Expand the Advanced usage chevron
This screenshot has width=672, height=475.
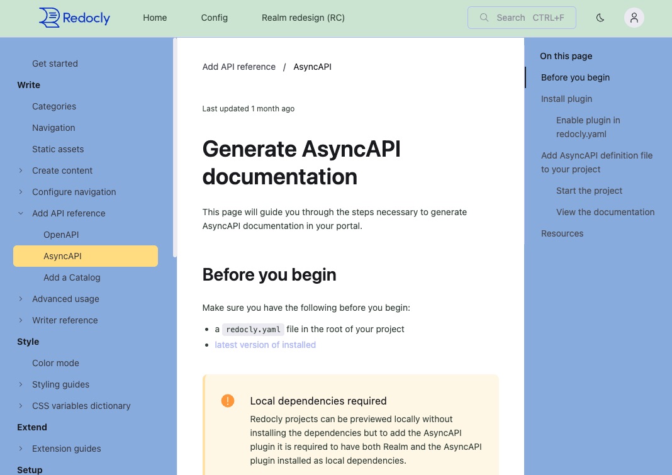click(x=21, y=299)
